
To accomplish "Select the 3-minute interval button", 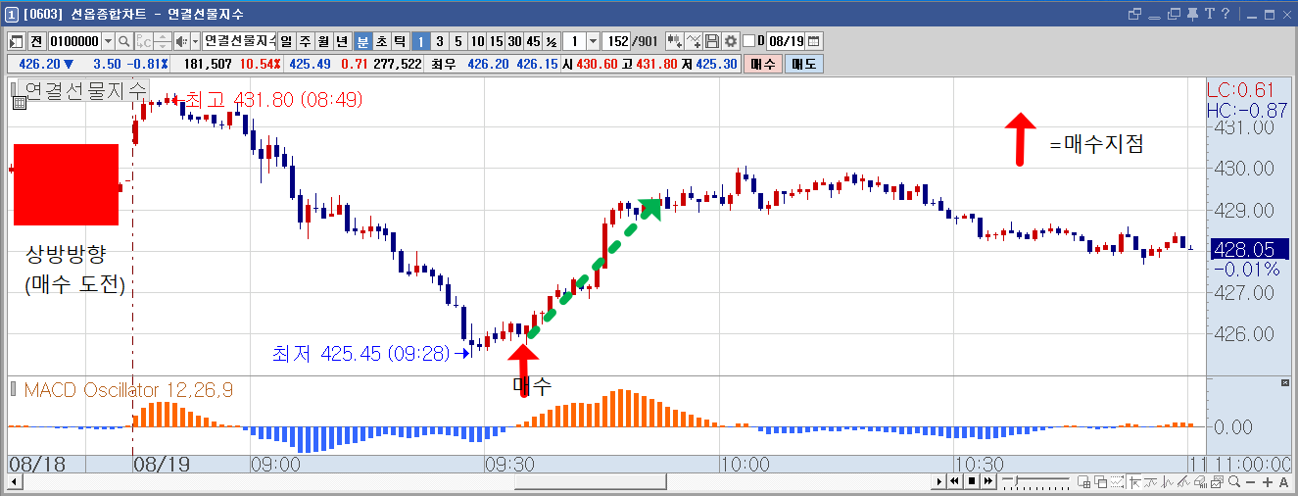I will tap(439, 41).
